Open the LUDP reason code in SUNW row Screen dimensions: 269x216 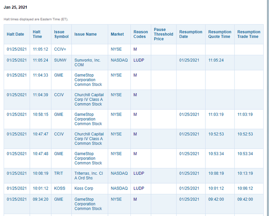point(139,60)
